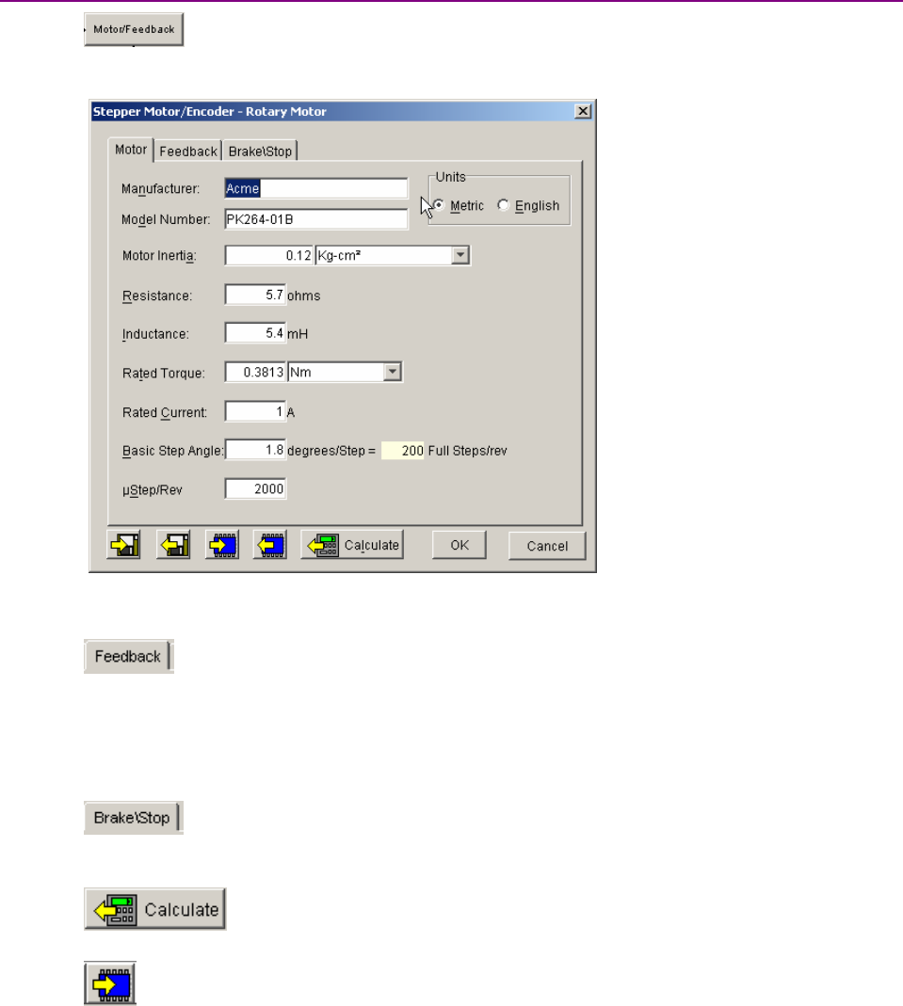
Task: Click the 'ohms' unit text
Action: point(303,295)
